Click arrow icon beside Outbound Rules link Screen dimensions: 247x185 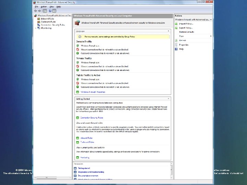(x=78, y=142)
